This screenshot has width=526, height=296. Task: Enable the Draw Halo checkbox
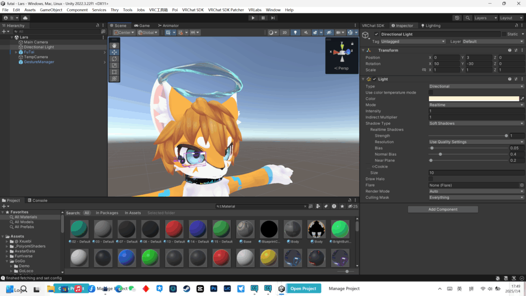pos(431,179)
